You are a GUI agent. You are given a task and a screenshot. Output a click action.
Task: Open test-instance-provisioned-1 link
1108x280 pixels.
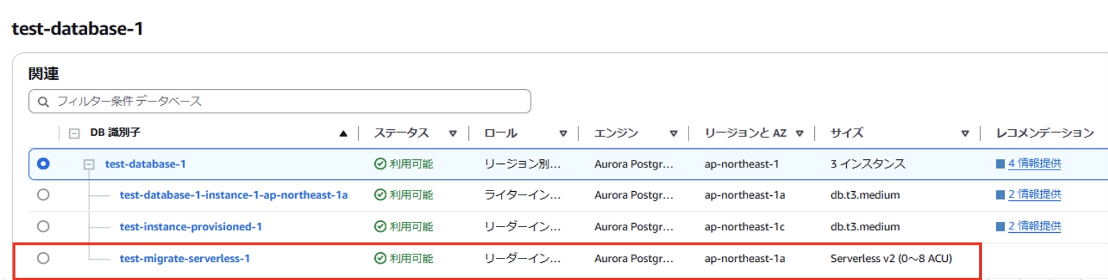191,227
